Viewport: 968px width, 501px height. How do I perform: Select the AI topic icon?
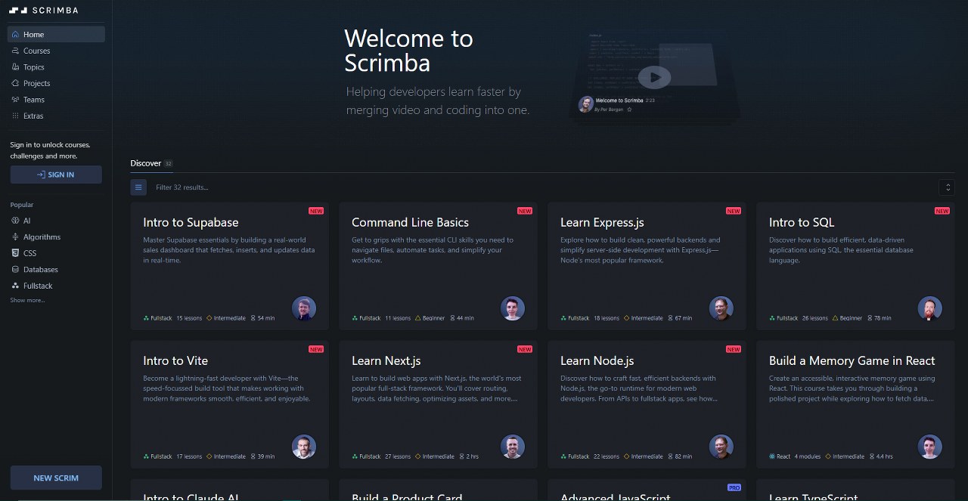[x=16, y=221]
